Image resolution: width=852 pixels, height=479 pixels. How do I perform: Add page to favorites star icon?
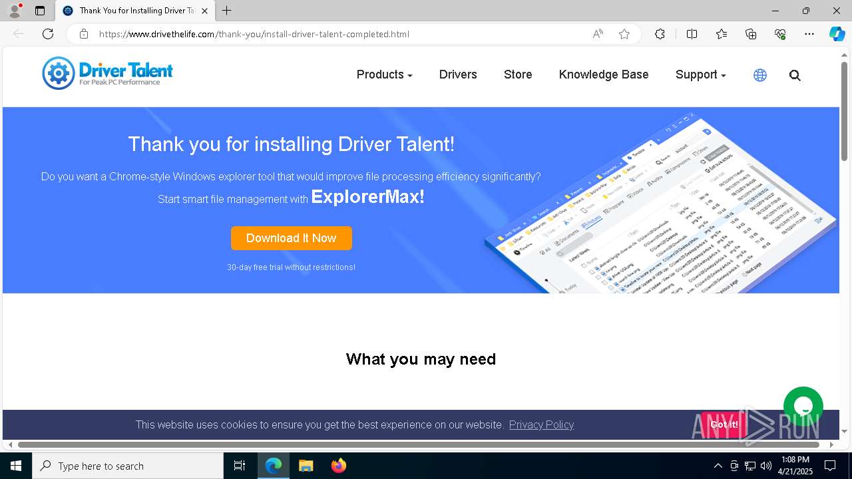(x=624, y=34)
